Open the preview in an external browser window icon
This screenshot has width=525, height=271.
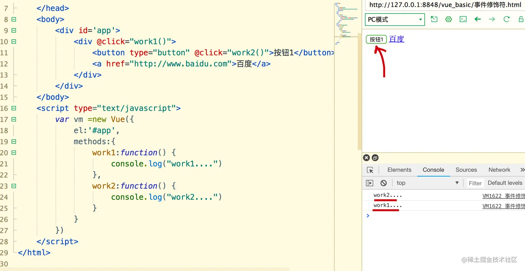point(434,19)
